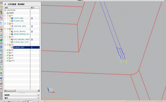Select the 未用项 unused items folder
This screenshot has width=166, height=102.
tap(11, 13)
